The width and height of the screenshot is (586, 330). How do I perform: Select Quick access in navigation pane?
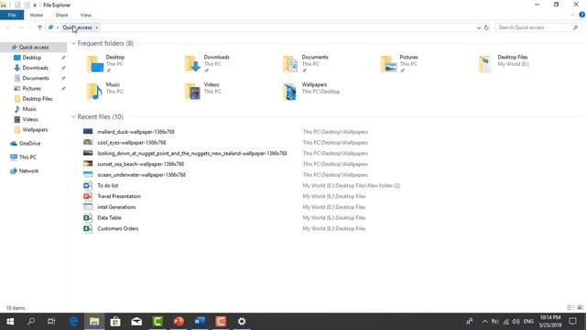34,47
